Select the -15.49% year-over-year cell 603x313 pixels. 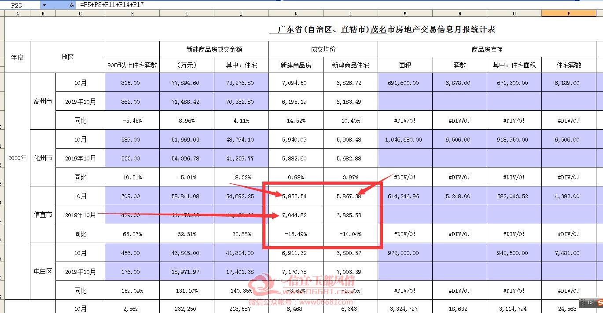pos(296,234)
